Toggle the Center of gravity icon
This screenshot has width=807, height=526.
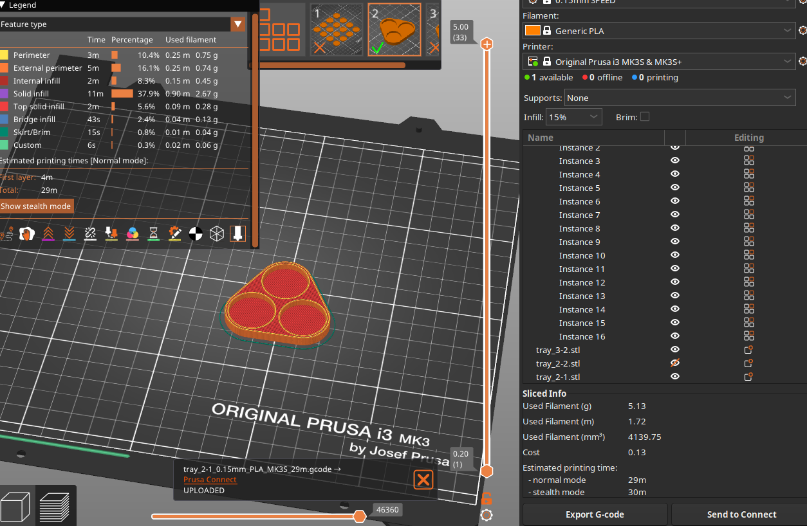[196, 234]
